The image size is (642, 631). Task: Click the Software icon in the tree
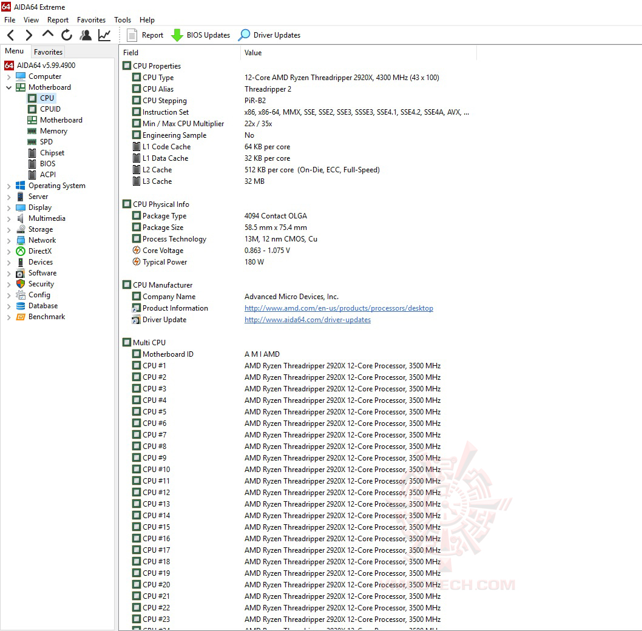(21, 272)
